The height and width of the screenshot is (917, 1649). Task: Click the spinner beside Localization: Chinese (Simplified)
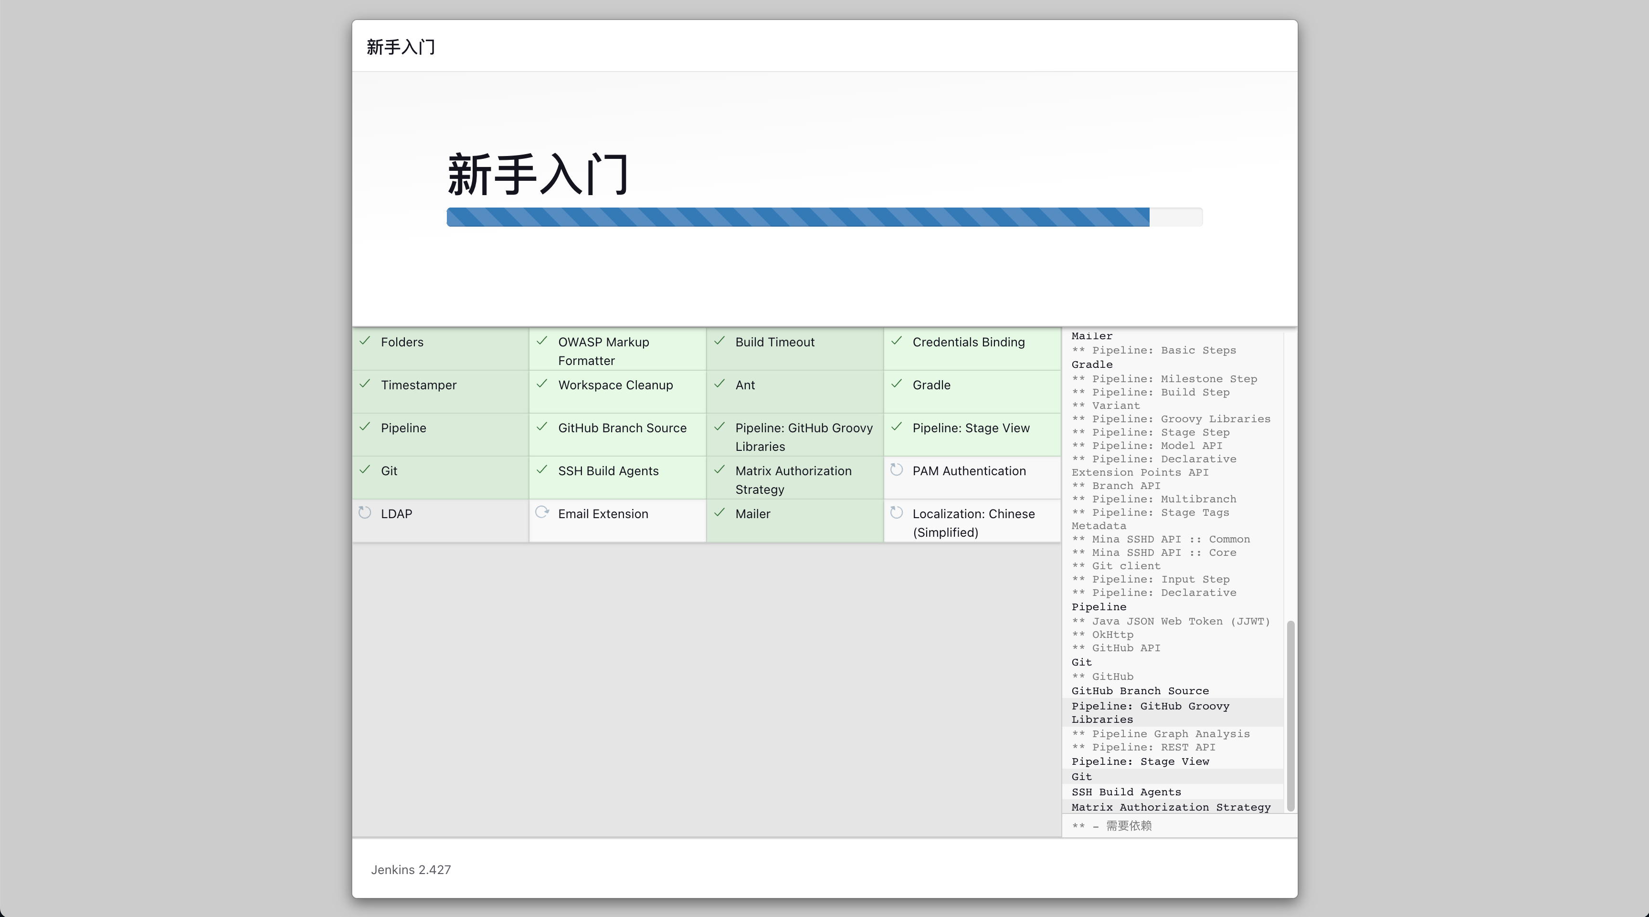(897, 512)
